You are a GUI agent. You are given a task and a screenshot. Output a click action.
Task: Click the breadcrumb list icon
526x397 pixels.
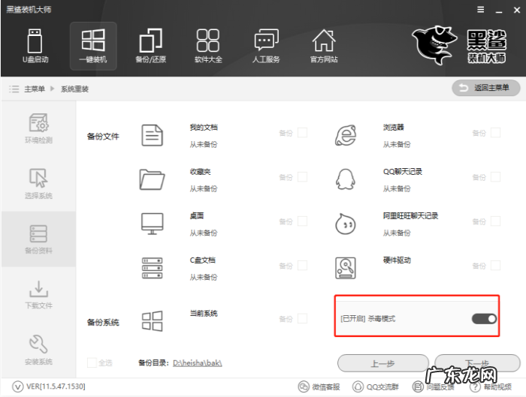point(14,89)
